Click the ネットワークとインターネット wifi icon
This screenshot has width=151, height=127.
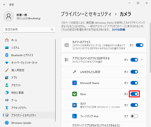[7, 63]
